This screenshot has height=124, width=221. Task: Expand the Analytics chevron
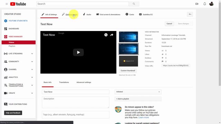[x=32, y=77]
